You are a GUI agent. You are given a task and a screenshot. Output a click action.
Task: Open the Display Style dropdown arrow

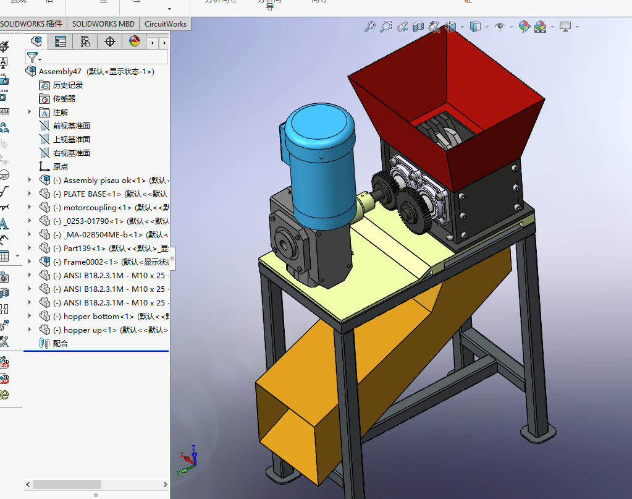486,28
